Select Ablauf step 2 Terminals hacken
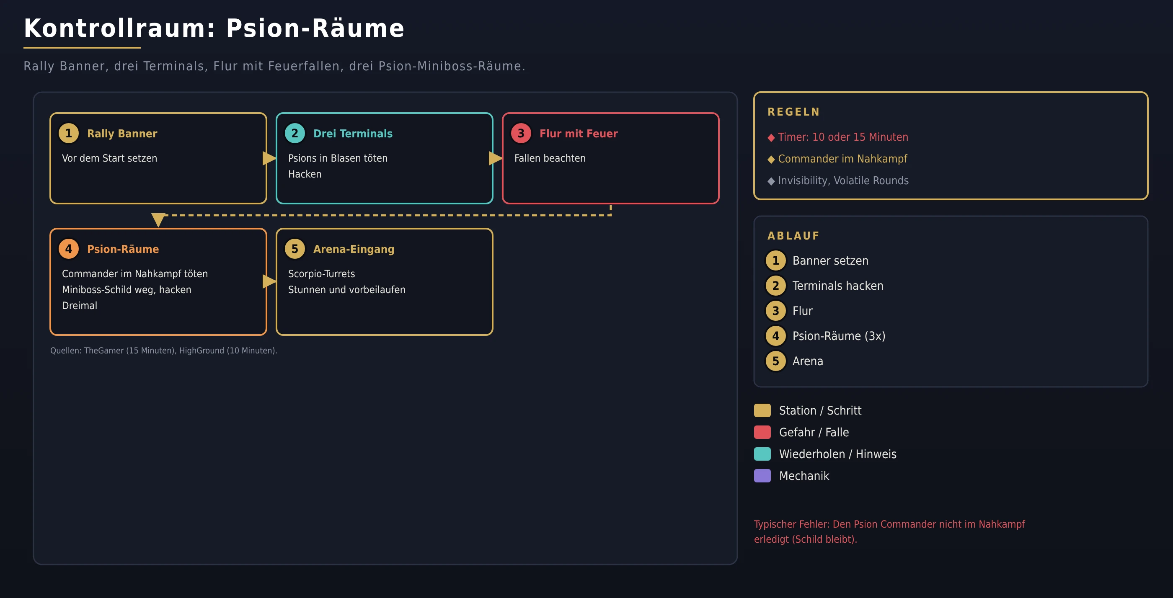This screenshot has height=598, width=1173. click(824, 286)
